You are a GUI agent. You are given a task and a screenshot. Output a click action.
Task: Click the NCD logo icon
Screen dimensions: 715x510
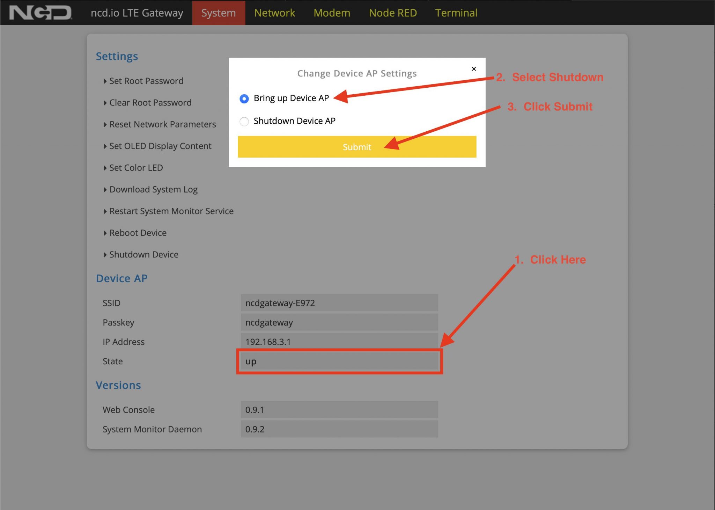(x=40, y=13)
